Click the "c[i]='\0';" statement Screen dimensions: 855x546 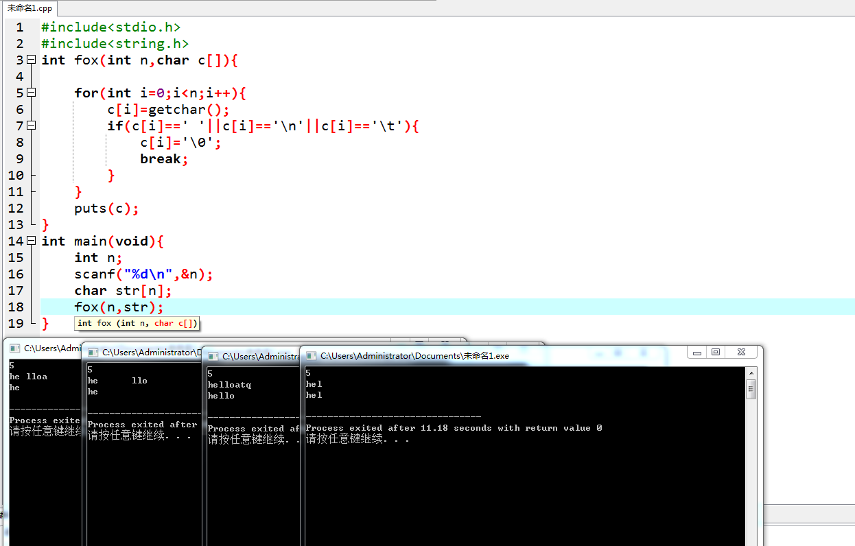pyautogui.click(x=181, y=143)
